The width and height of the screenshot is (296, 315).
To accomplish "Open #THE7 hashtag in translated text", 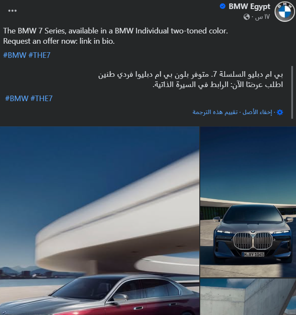I will pyautogui.click(x=42, y=99).
